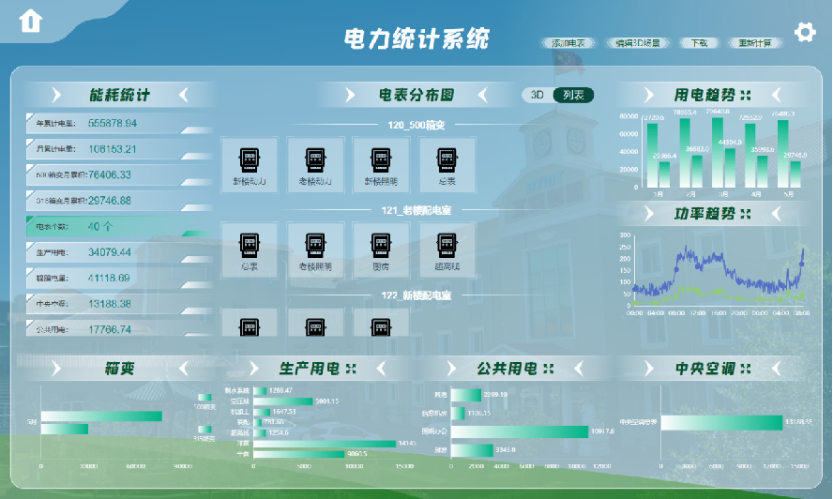Click chevron right of 电表分布图 title
Screen dimensions: 833x499
tap(482, 95)
